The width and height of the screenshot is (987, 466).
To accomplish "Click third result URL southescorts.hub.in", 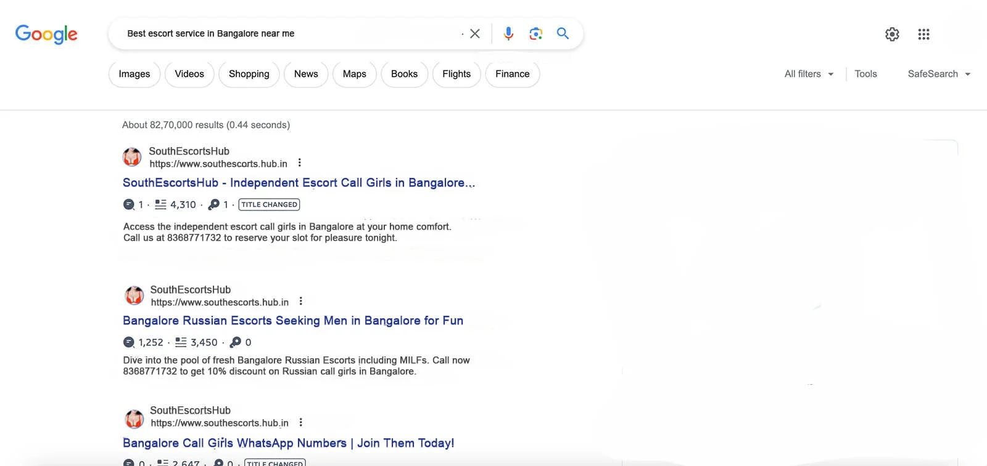I will [220, 423].
